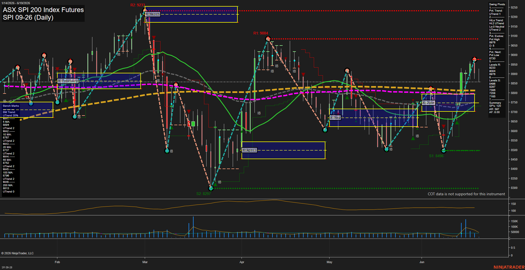Image resolution: width=525 pixels, height=270 pixels.
Task: Click the HiLo Trend entry in Swing Pivots
Action: 497,25
